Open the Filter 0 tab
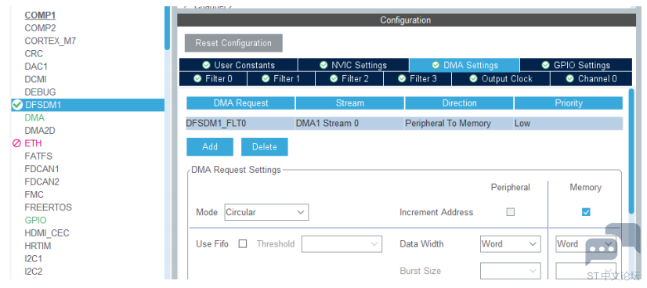Viewport: 647px width, 288px height. [213, 79]
